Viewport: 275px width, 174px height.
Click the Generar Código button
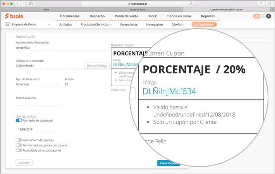tap(96, 66)
